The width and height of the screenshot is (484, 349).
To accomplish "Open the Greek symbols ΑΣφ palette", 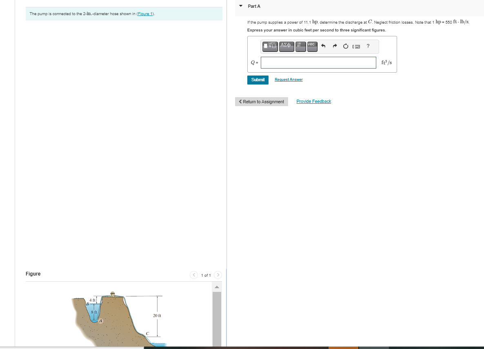I will pyautogui.click(x=286, y=46).
